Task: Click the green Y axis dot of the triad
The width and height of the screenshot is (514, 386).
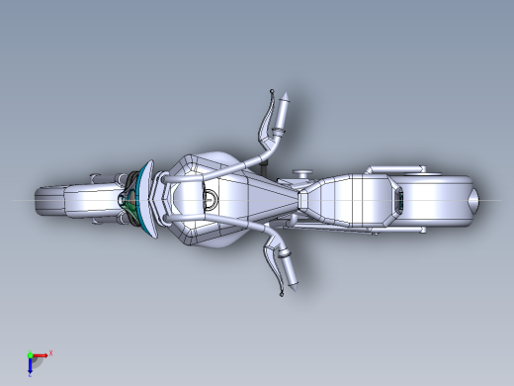Action: point(30,355)
